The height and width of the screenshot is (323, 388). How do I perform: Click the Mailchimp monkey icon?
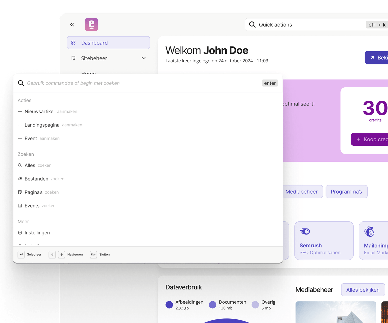pyautogui.click(x=369, y=232)
